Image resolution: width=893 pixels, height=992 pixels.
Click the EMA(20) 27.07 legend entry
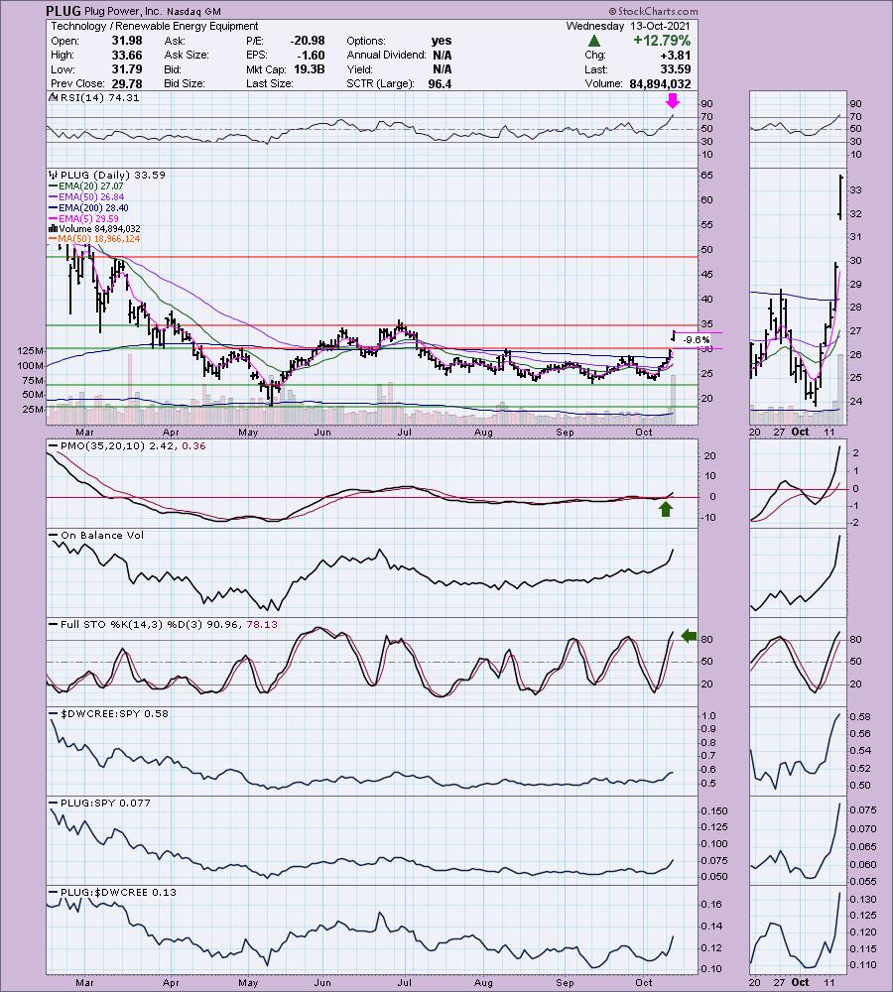(86, 186)
